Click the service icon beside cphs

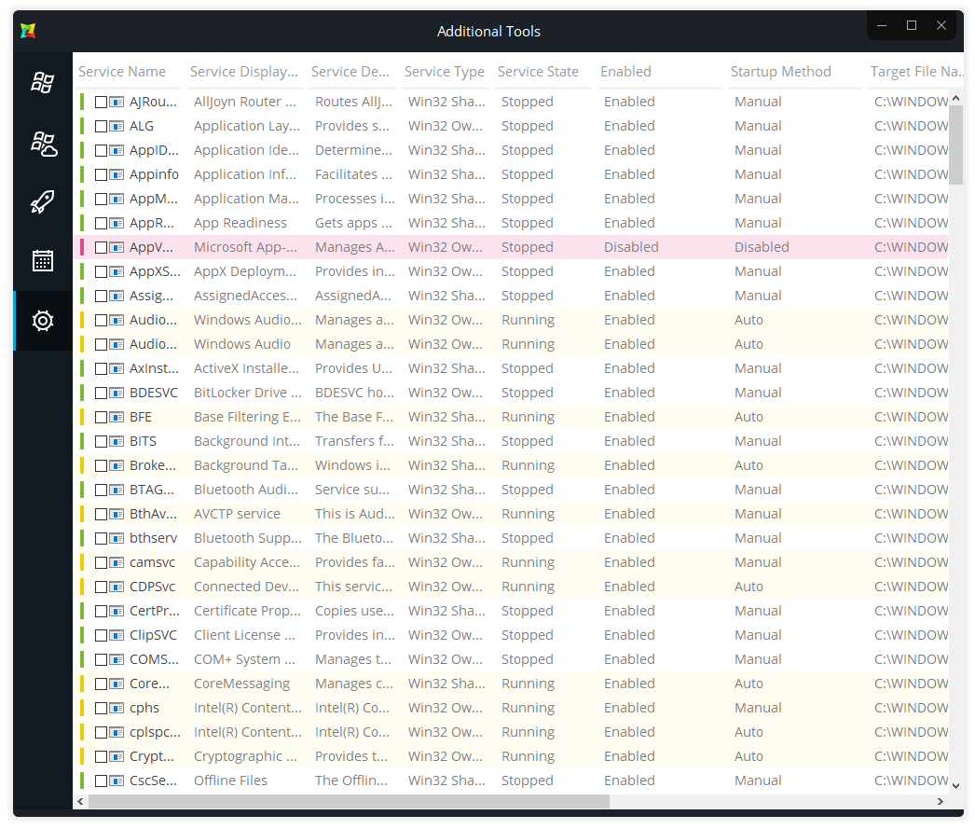(117, 709)
